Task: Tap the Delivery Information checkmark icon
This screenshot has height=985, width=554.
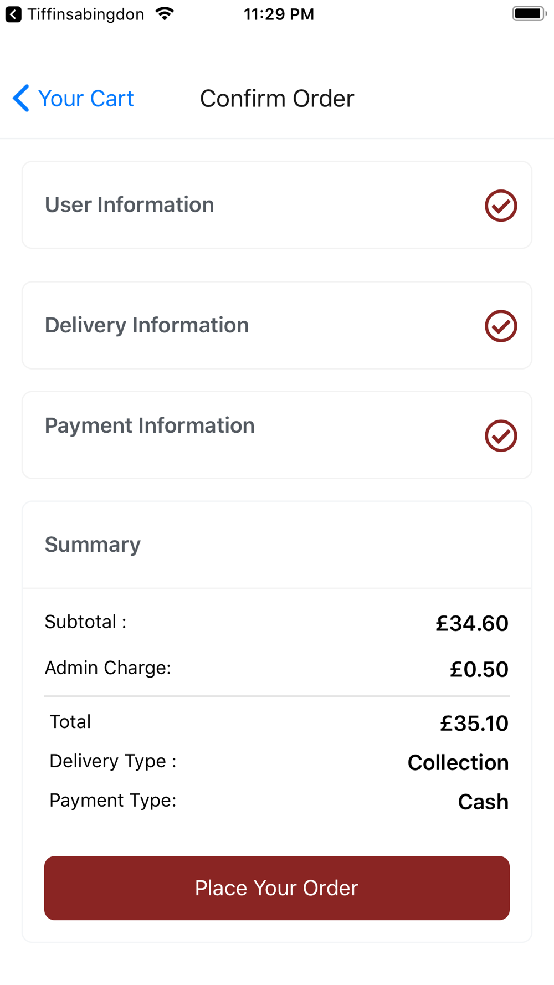Action: pos(501,326)
